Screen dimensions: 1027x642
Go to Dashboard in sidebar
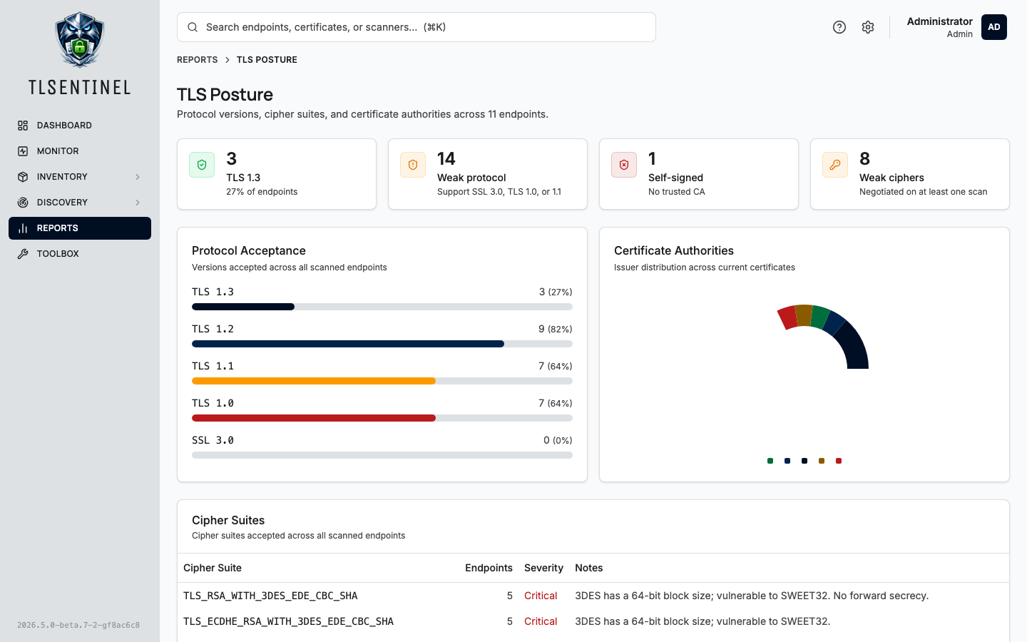[80, 126]
